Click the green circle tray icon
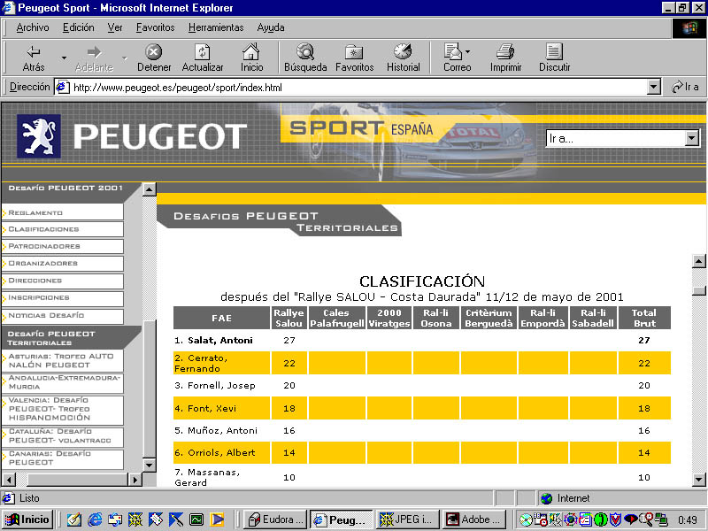The image size is (708, 531). coord(601,519)
